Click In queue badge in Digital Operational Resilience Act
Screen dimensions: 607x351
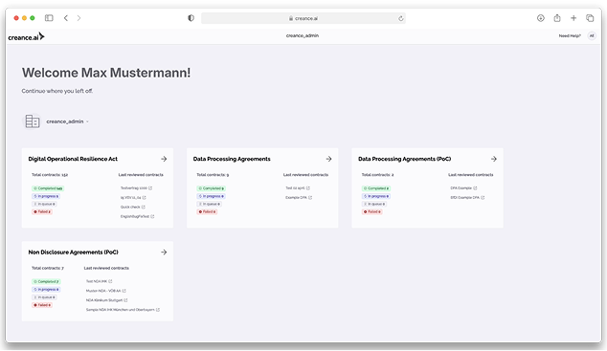[x=44, y=204]
